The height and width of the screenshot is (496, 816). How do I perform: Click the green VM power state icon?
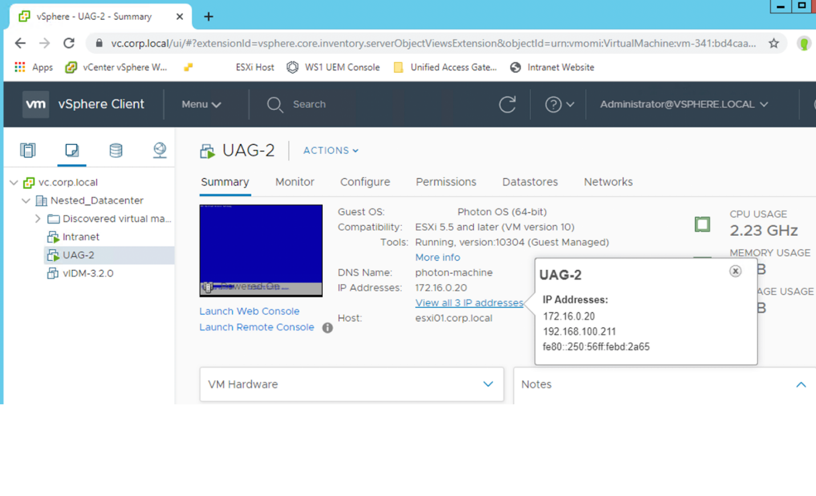click(x=702, y=224)
